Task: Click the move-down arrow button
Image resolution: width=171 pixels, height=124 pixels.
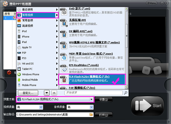Action: click(47, 93)
